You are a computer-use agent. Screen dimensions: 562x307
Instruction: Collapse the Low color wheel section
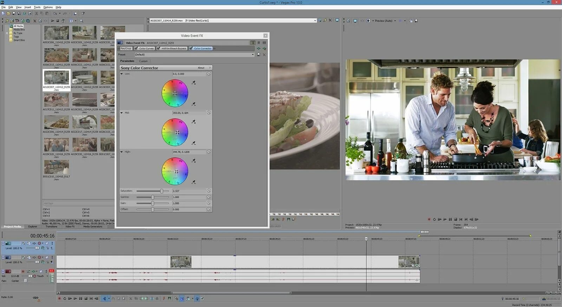122,74
